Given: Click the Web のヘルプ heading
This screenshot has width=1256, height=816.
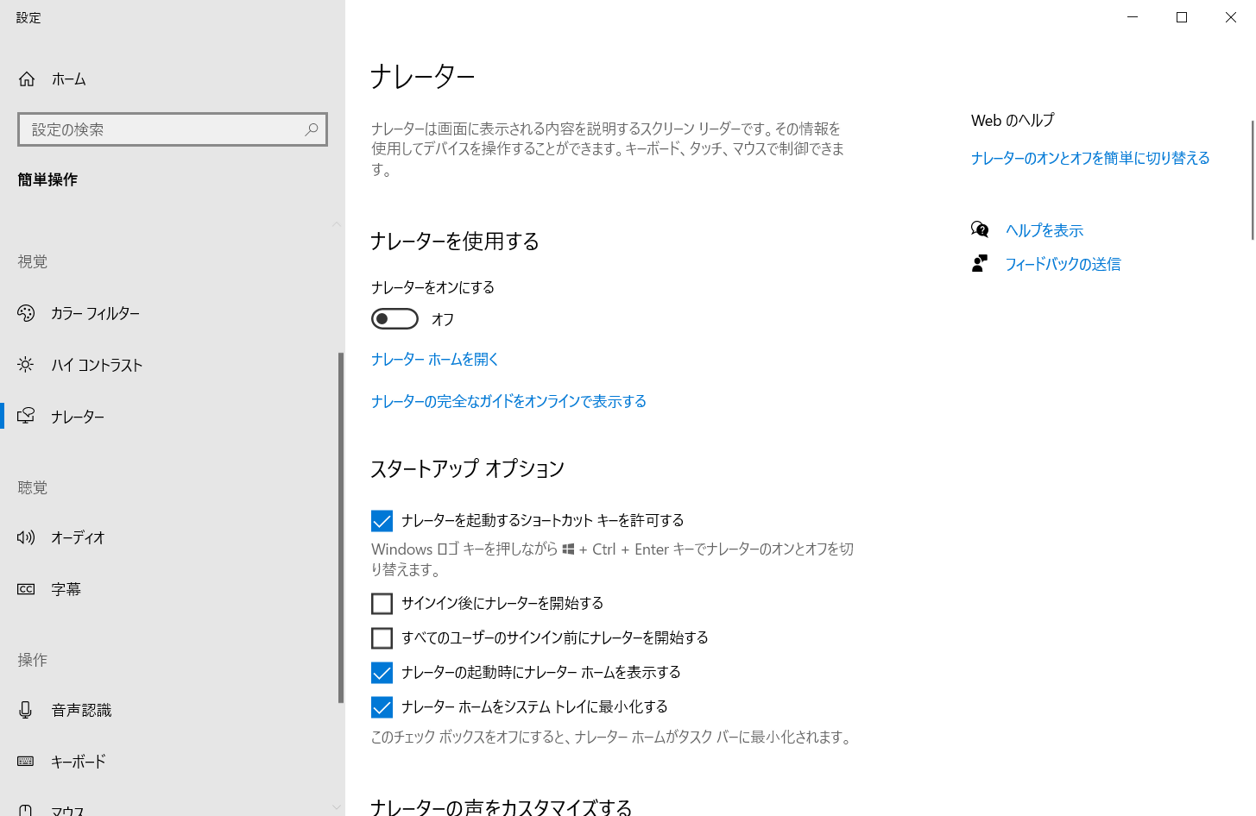Looking at the screenshot, I should coord(1013,121).
